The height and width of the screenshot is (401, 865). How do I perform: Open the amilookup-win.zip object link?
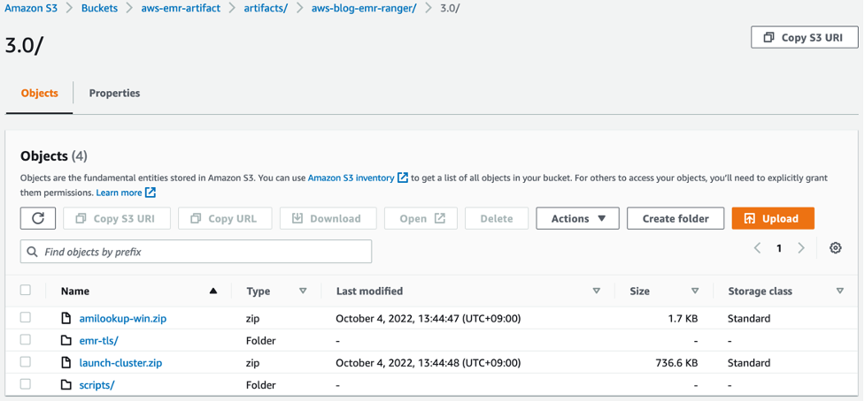123,319
